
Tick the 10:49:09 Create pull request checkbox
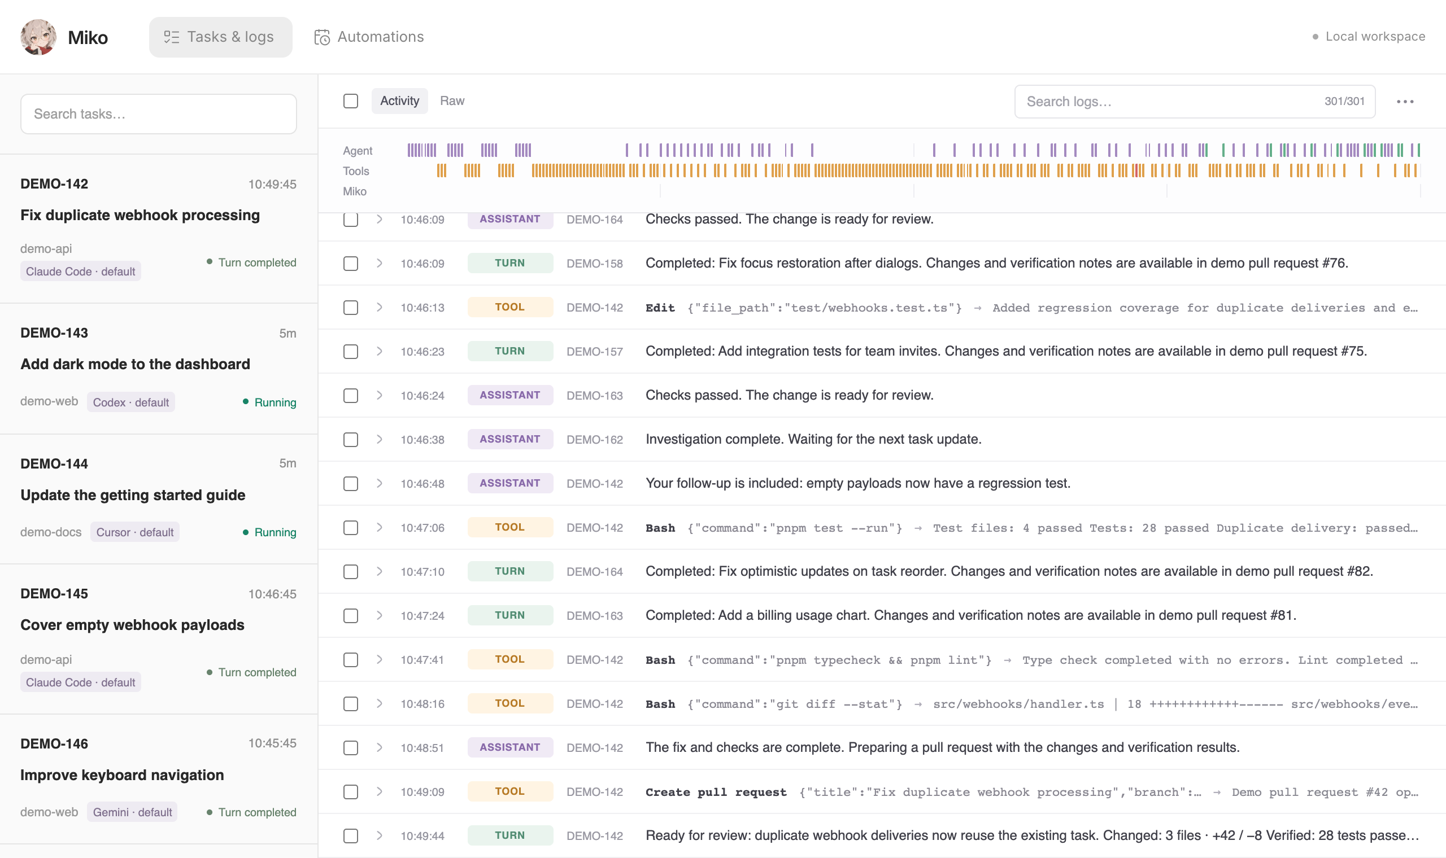(351, 792)
